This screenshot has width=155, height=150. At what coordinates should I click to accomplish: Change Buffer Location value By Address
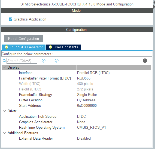coord(86,100)
